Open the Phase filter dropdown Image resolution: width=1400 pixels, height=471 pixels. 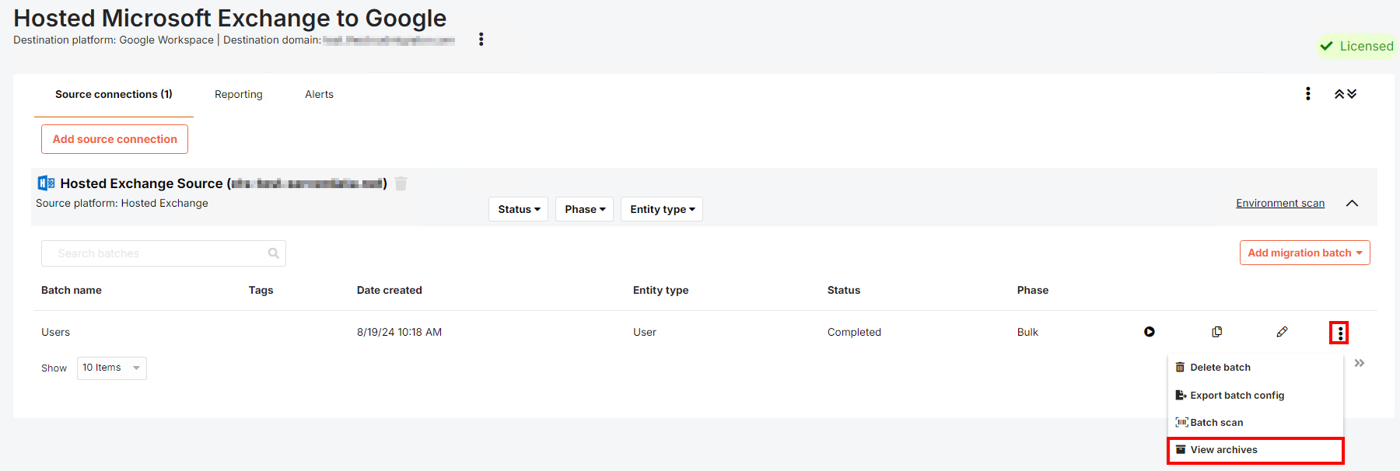click(585, 209)
